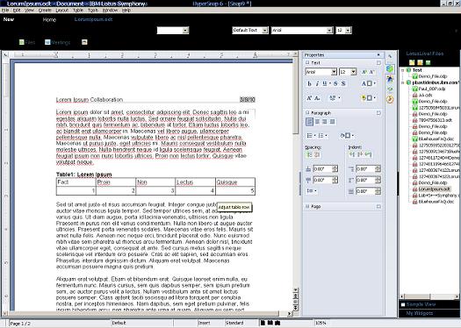
Task: Click the New button
Action: (9, 19)
